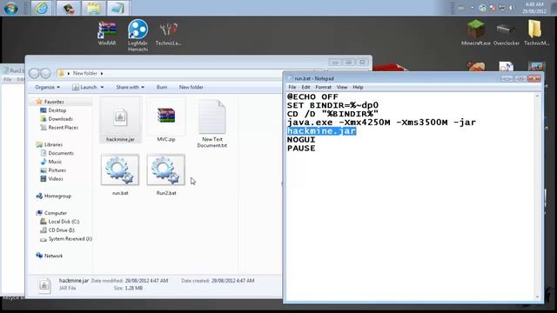557x313 pixels.
Task: Open Downloads in navigation pane
Action: 60,119
